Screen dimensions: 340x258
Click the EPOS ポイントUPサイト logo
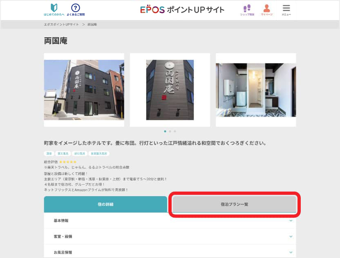pos(182,9)
